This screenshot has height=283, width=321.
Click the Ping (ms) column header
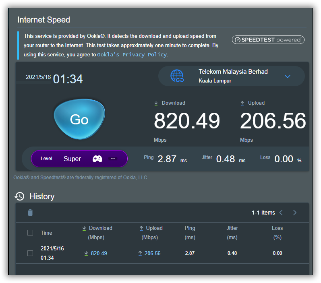(190, 233)
